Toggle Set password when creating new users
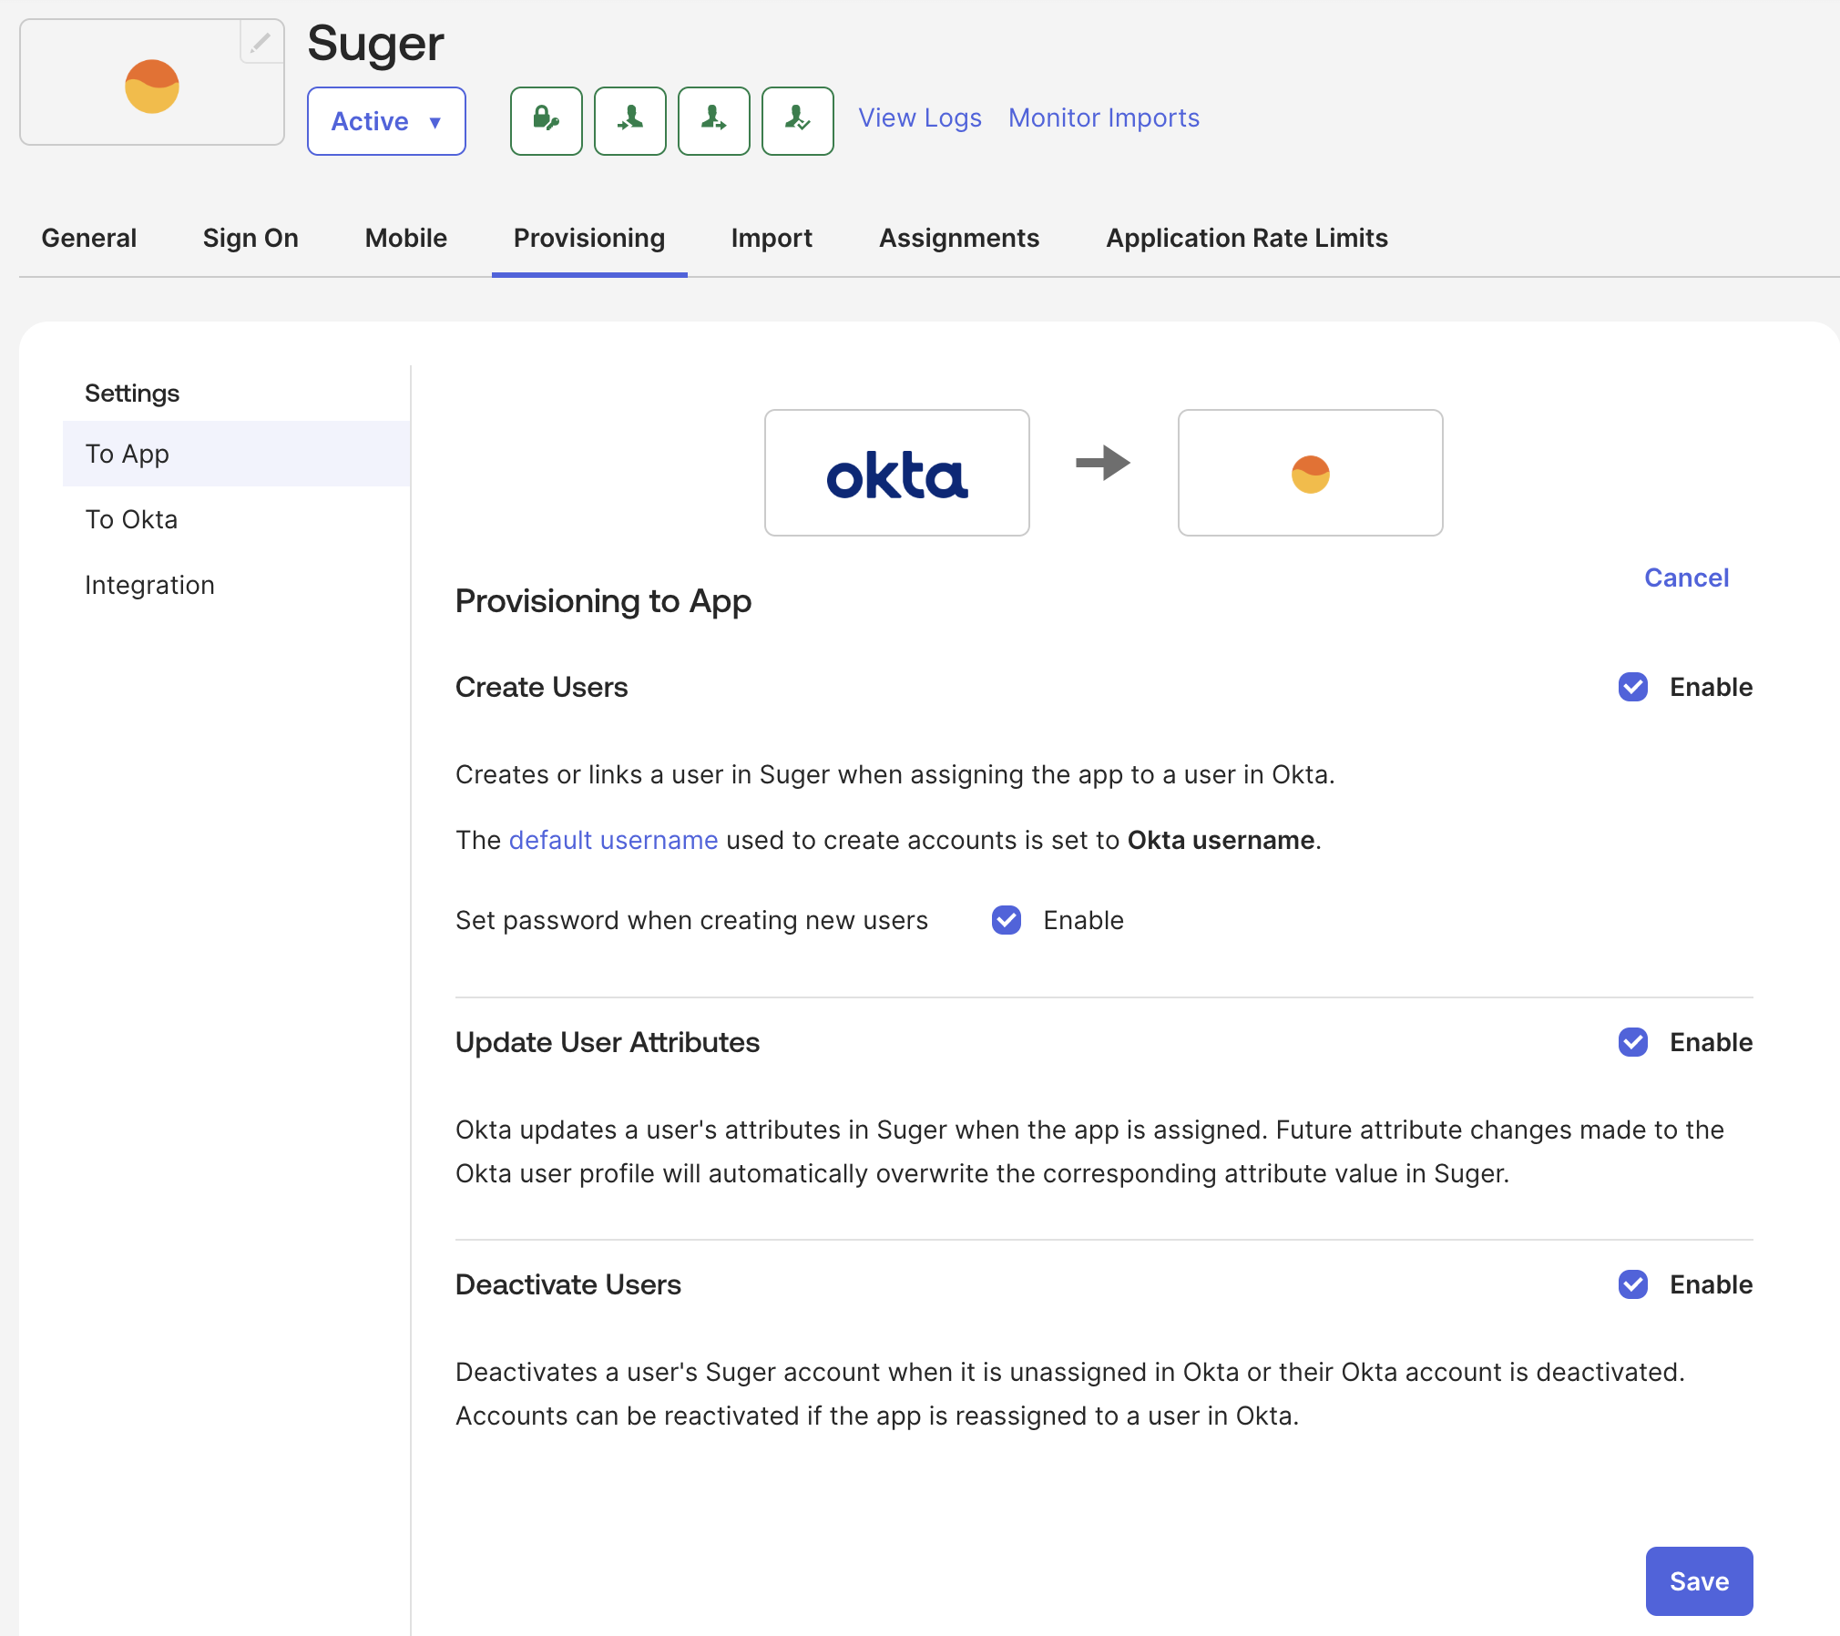This screenshot has height=1636, width=1840. (x=1006, y=920)
